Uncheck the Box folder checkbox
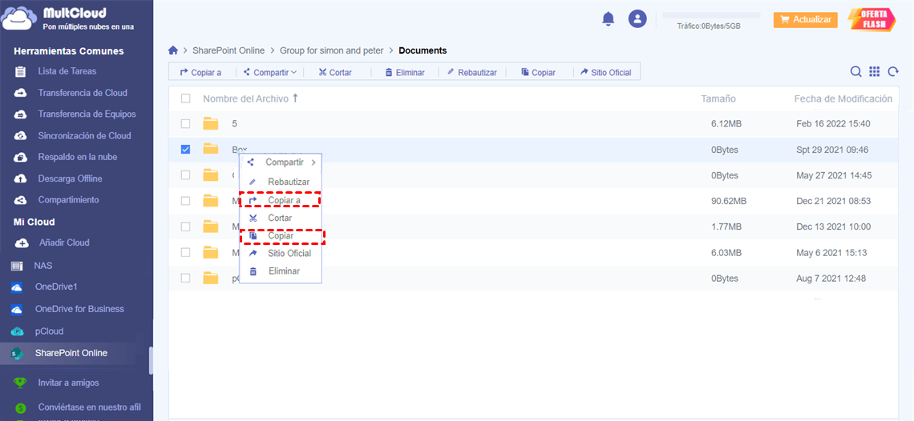 [x=185, y=150]
